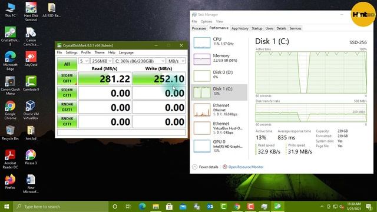The width and height of the screenshot is (377, 212).
Task: Switch to Users tab in Task Manager
Action: click(269, 28)
